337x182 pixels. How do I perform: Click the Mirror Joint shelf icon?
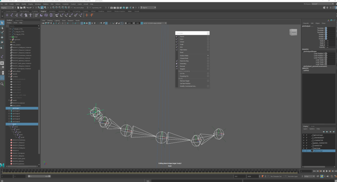(x=16, y=15)
